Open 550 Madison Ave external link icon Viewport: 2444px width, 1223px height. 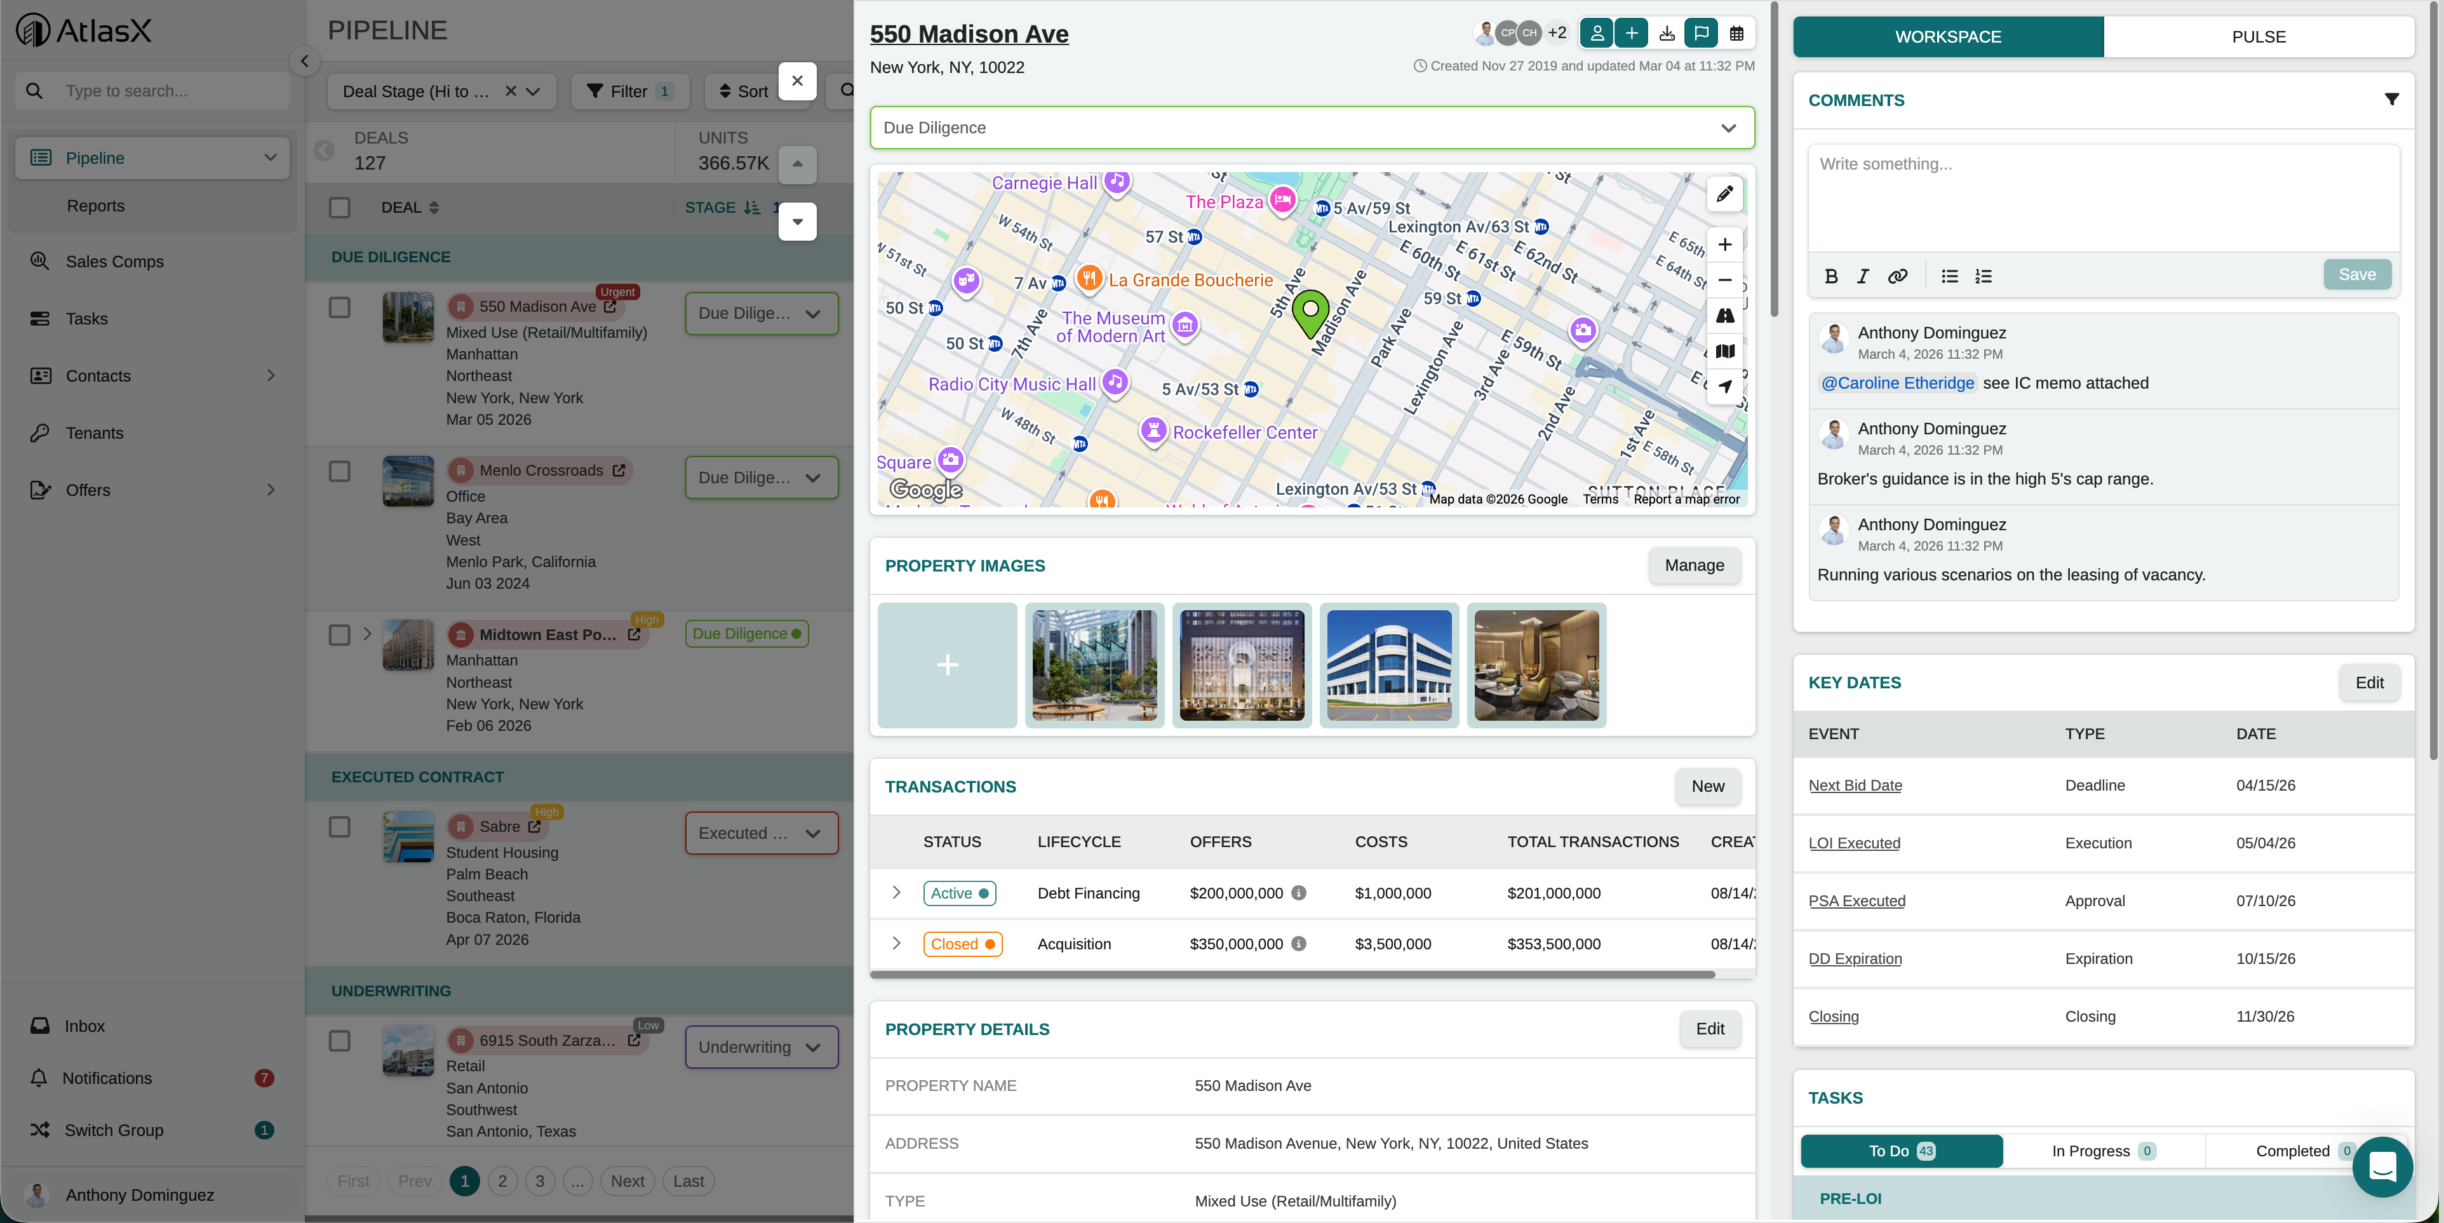click(610, 307)
